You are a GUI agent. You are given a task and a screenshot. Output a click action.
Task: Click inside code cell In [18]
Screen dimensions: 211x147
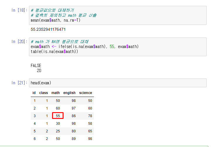[118, 15]
